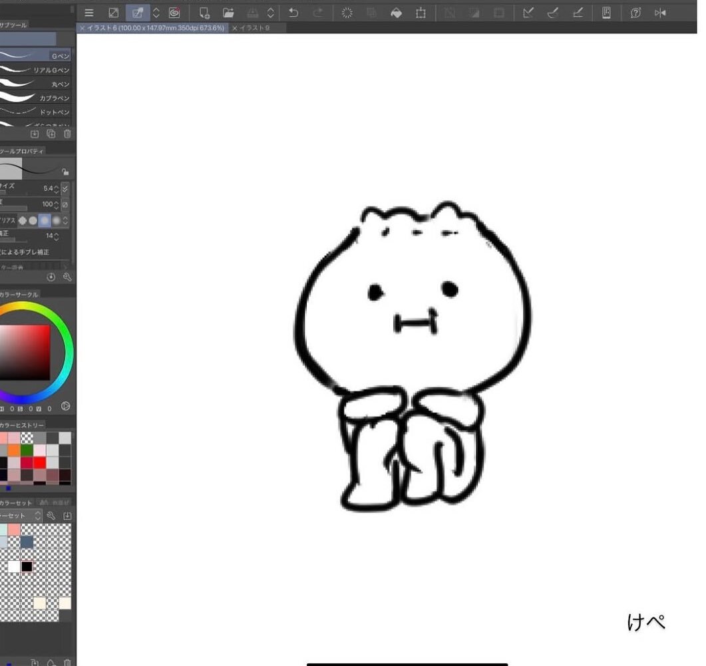
Task: Search color set with wrench icon
Action: 51,516
